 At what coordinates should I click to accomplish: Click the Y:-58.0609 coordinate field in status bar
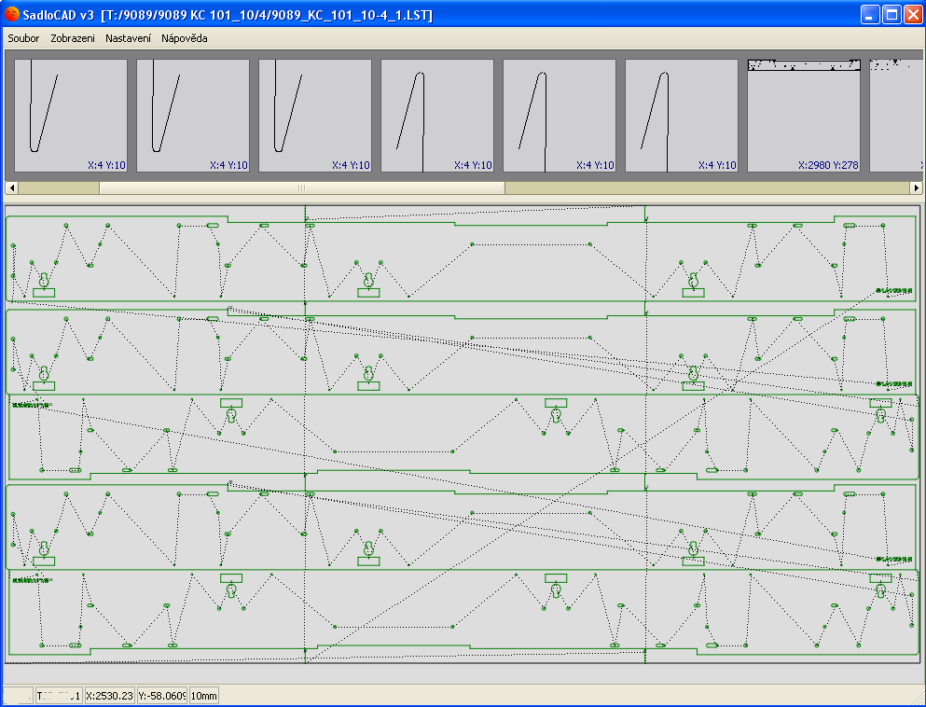[x=162, y=696]
